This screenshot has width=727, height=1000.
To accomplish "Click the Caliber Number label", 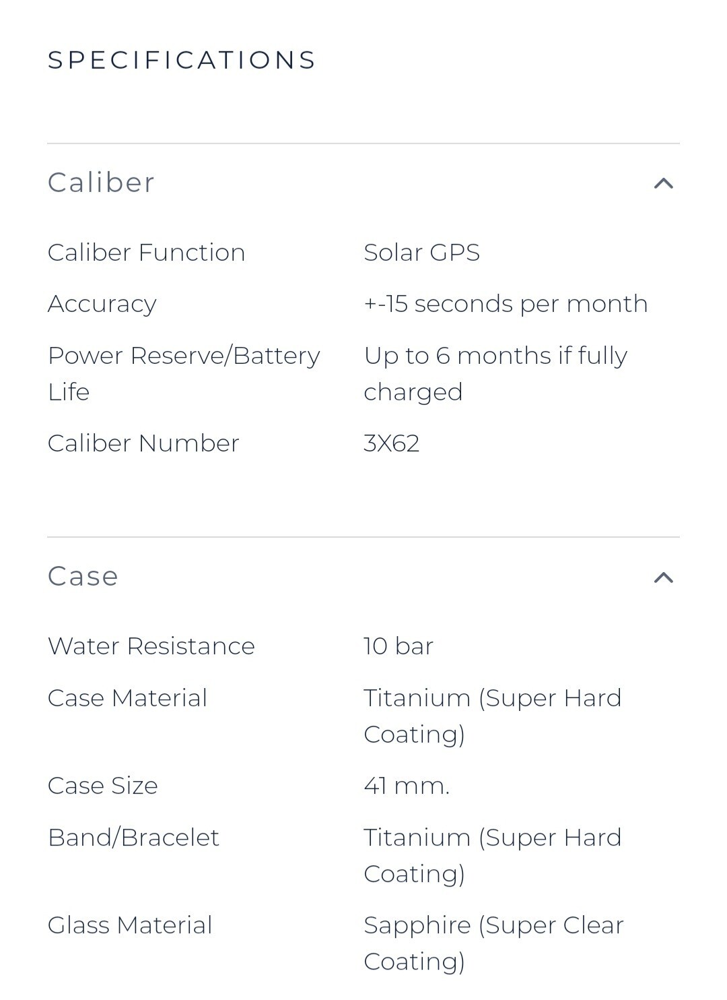I will coord(143,443).
